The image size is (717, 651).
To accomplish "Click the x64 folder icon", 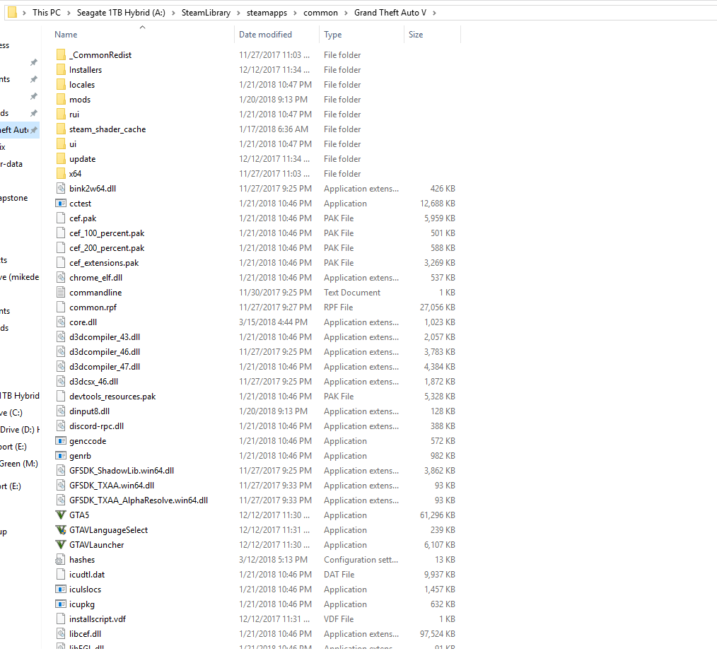I will point(61,174).
